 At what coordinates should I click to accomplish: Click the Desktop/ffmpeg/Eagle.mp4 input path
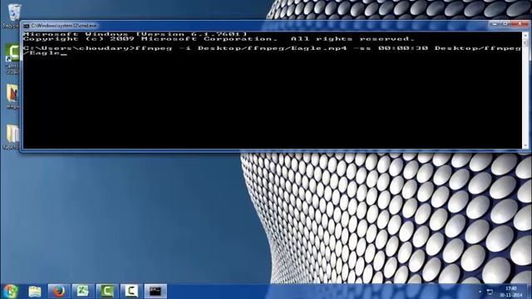pos(272,48)
